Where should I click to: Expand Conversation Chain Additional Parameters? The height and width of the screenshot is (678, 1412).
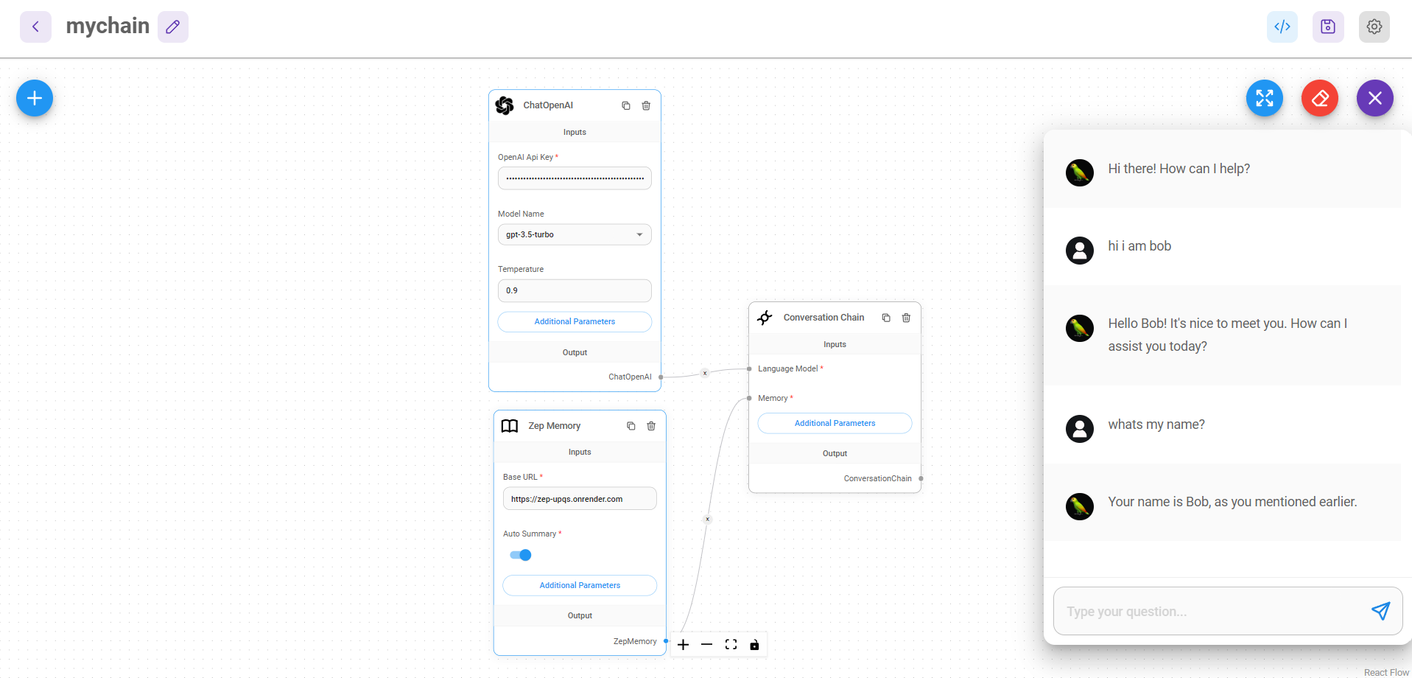[835, 423]
